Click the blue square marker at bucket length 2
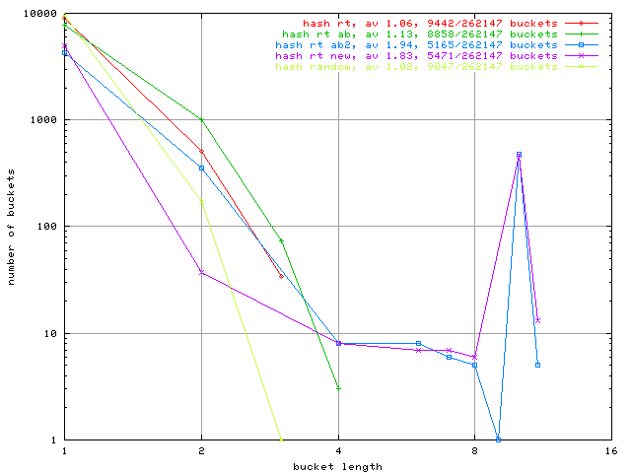Image resolution: width=631 pixels, height=473 pixels. coord(201,168)
